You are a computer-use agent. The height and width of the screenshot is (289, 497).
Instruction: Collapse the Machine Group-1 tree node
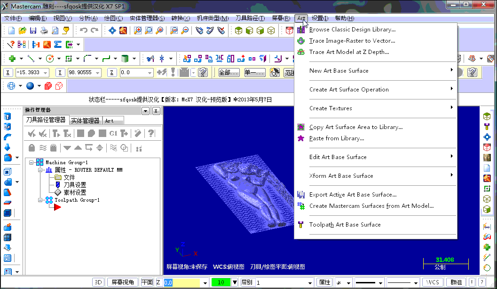coord(32,162)
